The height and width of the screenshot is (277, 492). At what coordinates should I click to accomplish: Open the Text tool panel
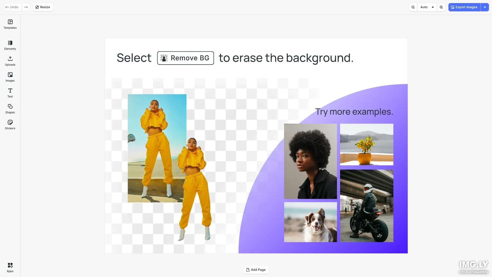10,93
